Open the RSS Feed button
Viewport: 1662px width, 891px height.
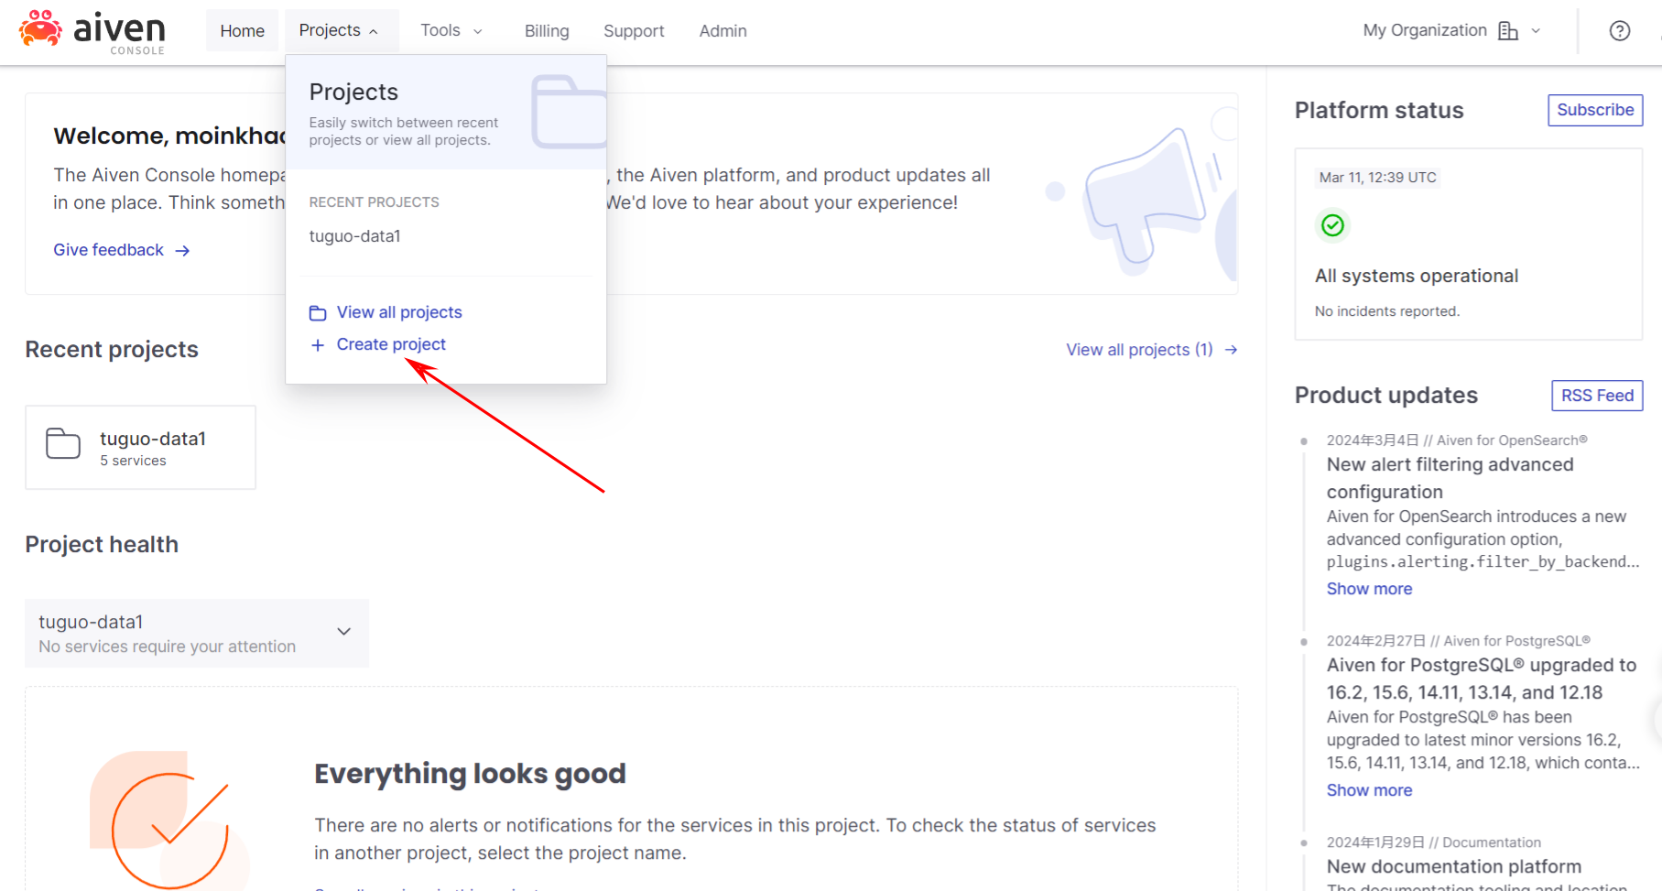[x=1596, y=396]
